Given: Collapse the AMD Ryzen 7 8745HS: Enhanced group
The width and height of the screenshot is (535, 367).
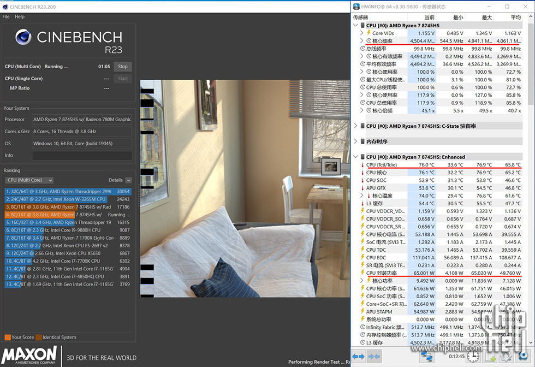Looking at the screenshot, I should click(x=355, y=157).
